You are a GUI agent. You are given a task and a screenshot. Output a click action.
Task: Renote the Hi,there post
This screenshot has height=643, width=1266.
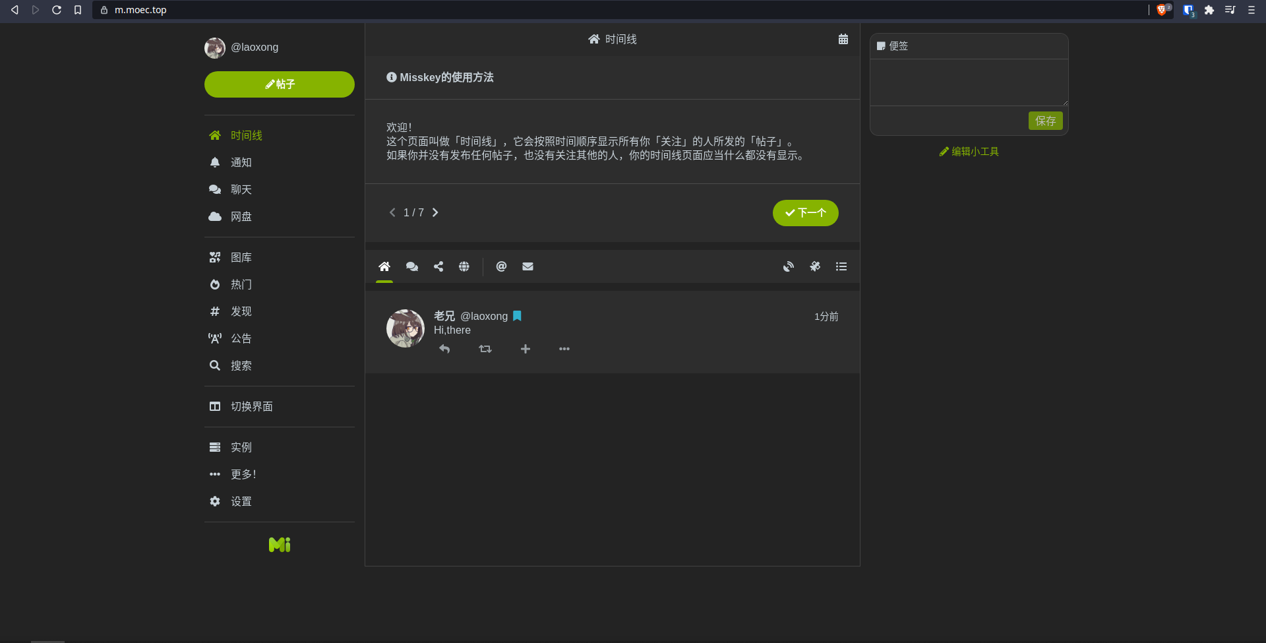(x=485, y=349)
